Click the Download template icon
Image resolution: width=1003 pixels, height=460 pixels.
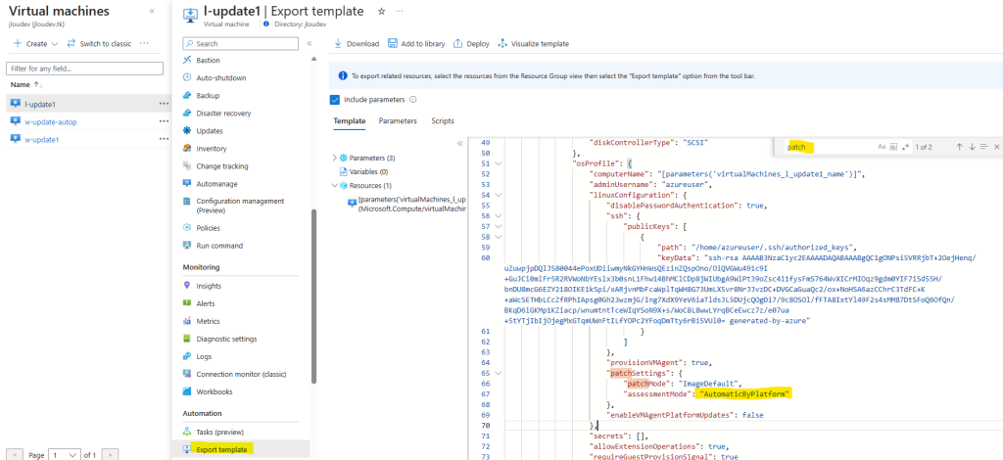click(x=338, y=43)
